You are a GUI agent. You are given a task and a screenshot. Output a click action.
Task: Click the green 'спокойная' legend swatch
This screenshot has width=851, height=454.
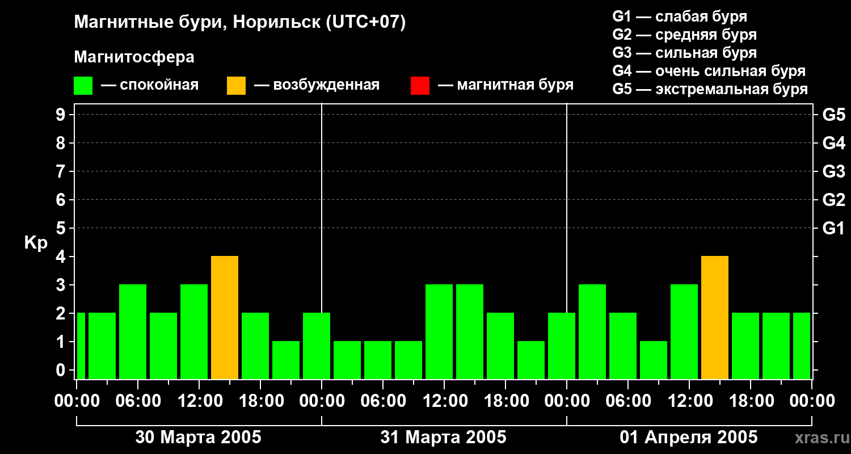pyautogui.click(x=83, y=85)
